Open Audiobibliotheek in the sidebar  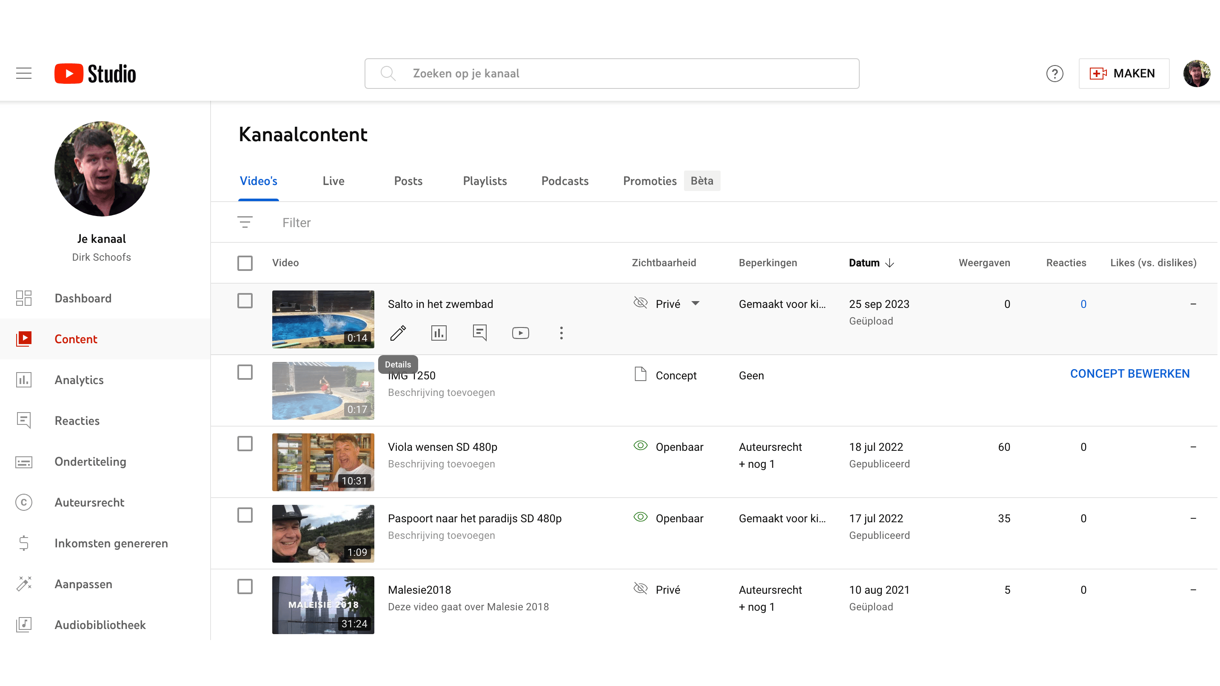pos(100,625)
